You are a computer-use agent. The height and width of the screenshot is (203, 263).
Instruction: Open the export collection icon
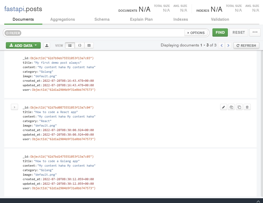click(x=47, y=45)
